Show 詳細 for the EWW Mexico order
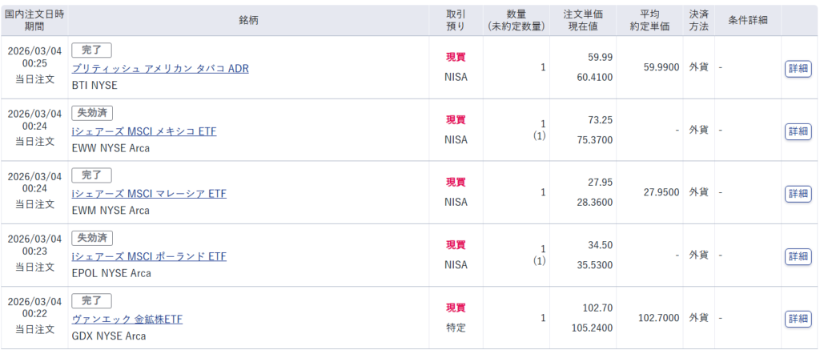This screenshot has width=820, height=358. coord(798,131)
